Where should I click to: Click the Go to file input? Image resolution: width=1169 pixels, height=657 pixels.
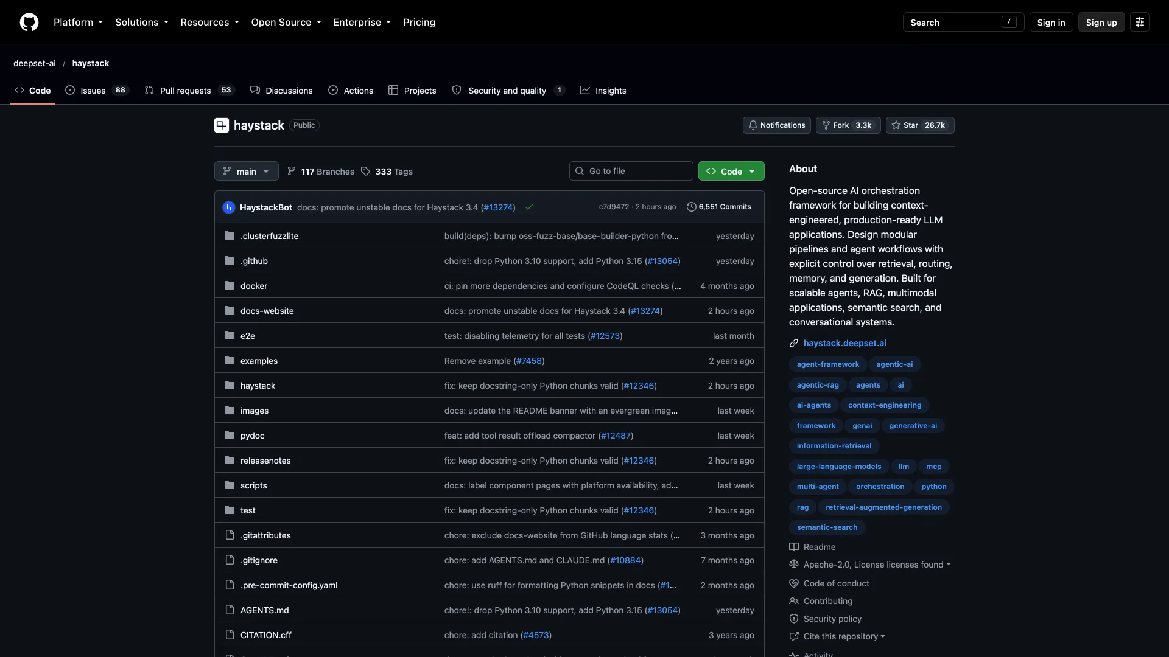(631, 171)
